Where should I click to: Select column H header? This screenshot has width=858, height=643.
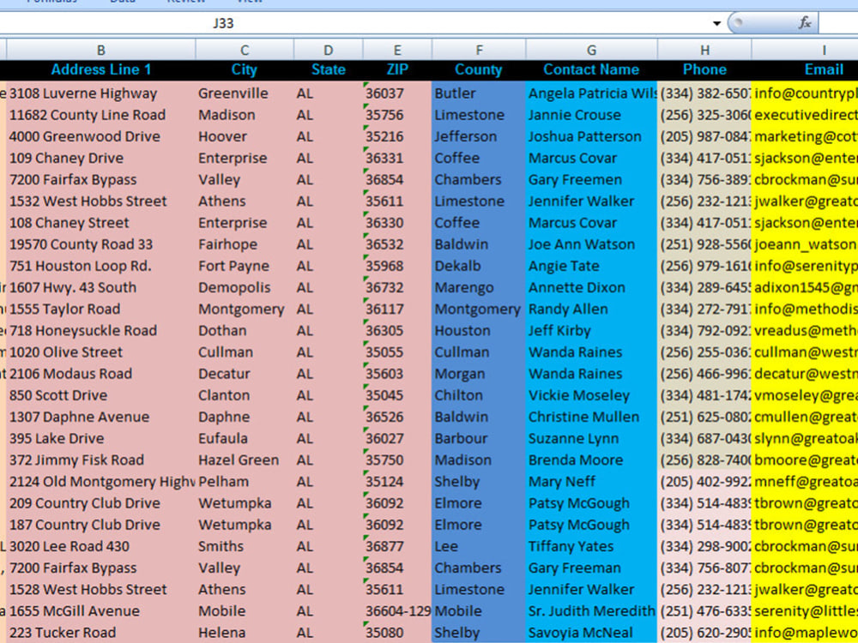coord(704,50)
